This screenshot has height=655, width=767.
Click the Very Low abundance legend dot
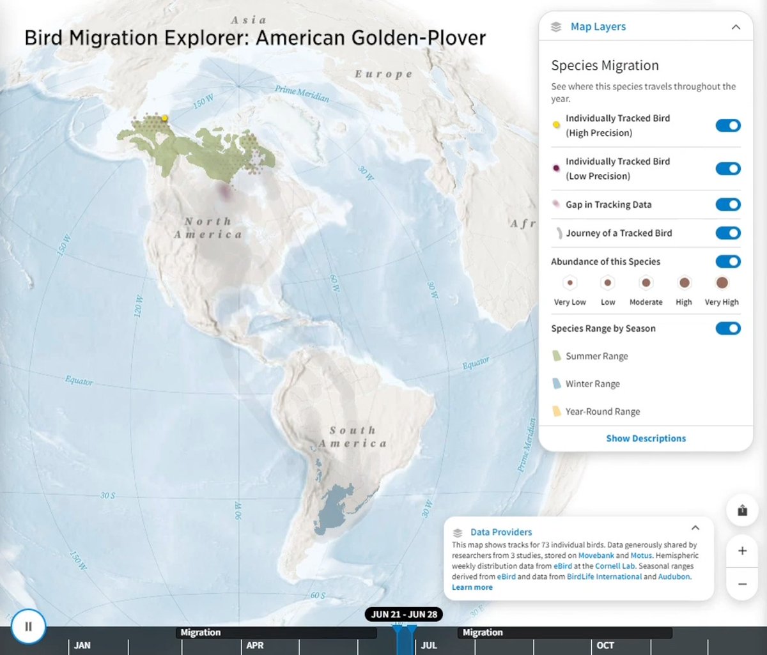pyautogui.click(x=569, y=282)
